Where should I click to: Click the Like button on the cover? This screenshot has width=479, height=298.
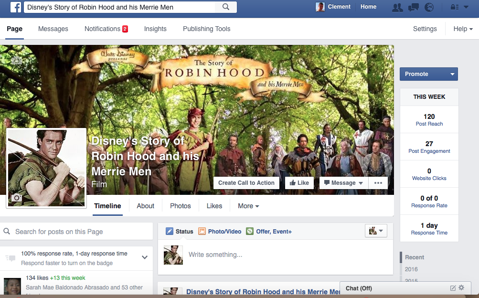click(x=299, y=183)
